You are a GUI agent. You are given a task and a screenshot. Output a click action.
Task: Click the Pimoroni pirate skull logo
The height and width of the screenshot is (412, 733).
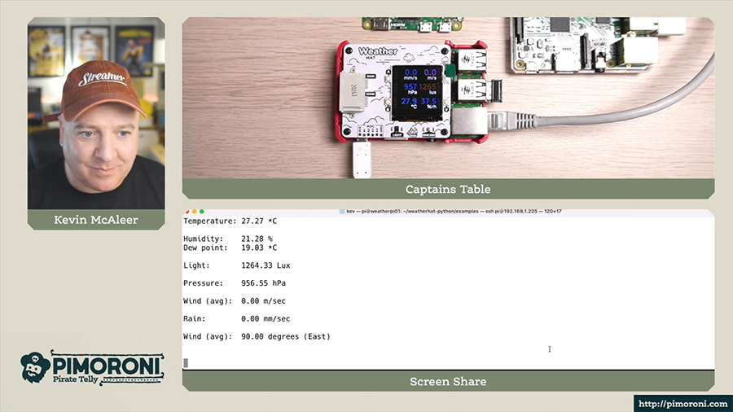tap(36, 367)
